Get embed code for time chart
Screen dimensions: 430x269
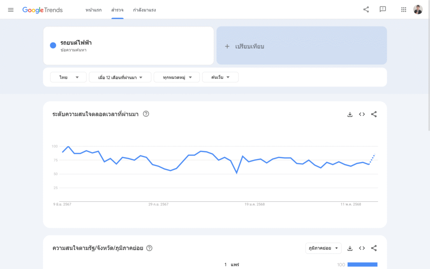click(x=362, y=114)
